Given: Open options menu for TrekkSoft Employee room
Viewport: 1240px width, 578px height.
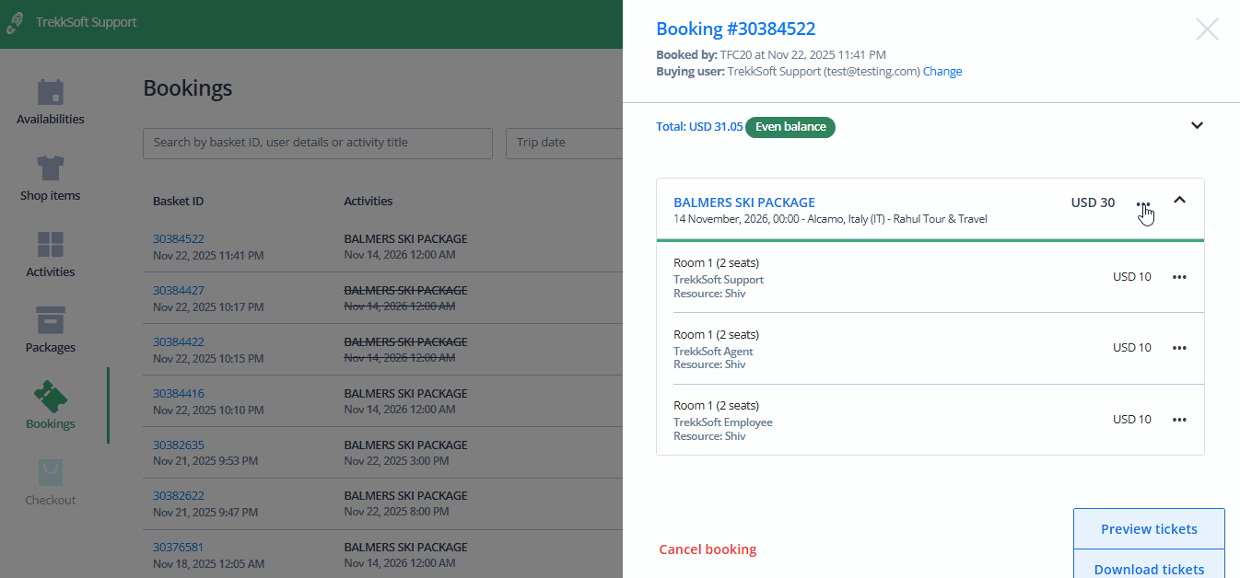Looking at the screenshot, I should tap(1180, 419).
